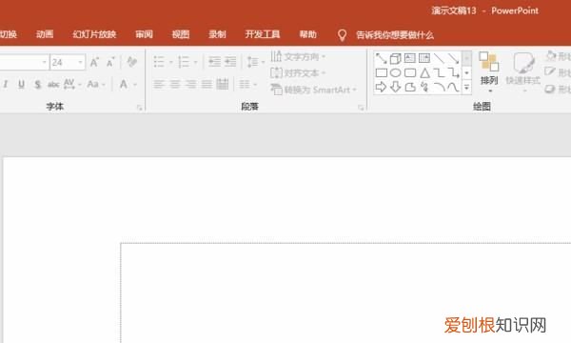Screen dimensions: 571x343
Task: Open the paragraph dialog launcher in 段落 group
Action: 361,107
